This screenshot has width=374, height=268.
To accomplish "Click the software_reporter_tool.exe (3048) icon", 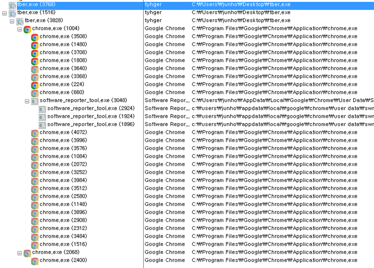I will [35, 101].
